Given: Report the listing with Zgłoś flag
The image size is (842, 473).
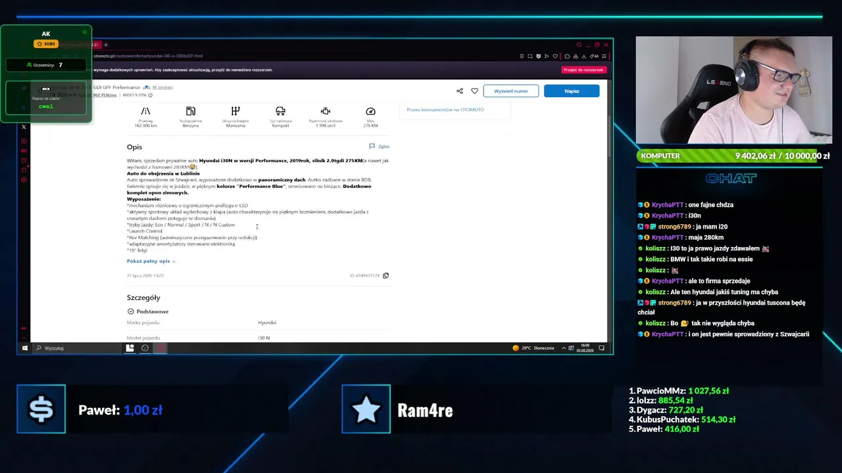Looking at the screenshot, I should [379, 146].
